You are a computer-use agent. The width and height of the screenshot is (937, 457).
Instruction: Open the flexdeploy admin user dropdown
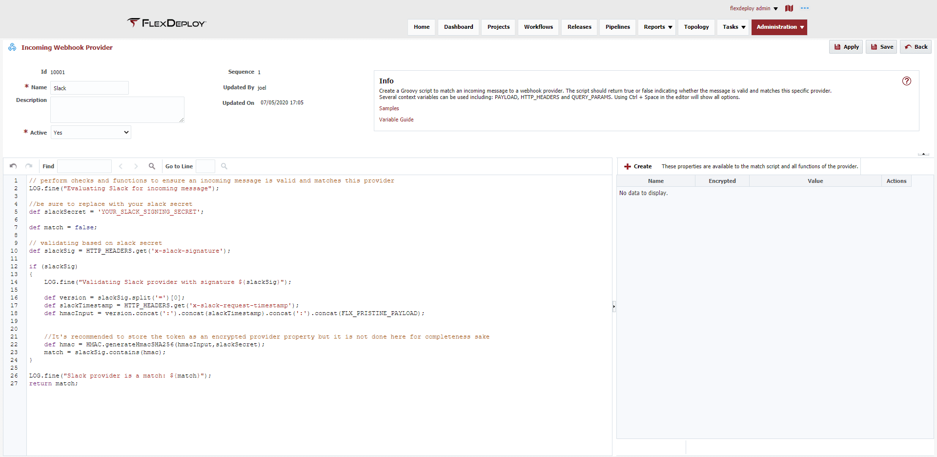tap(754, 8)
